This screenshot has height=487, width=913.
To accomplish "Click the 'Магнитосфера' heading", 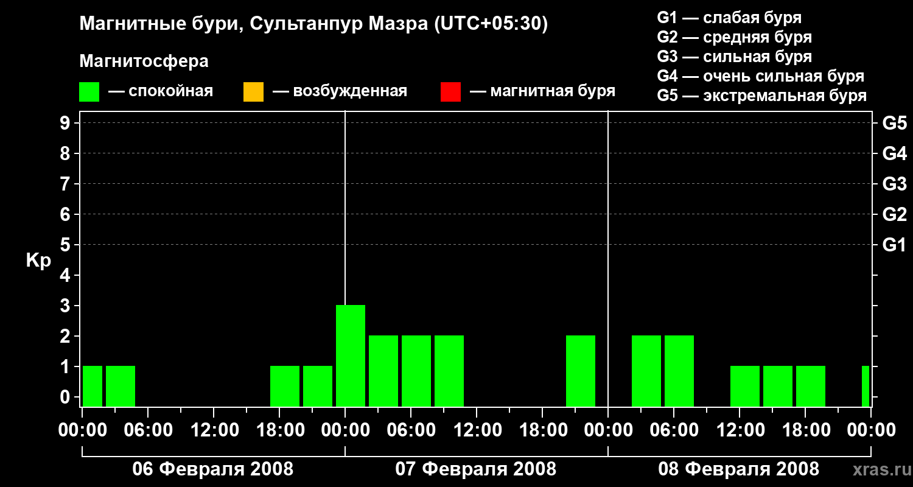I will 144,61.
